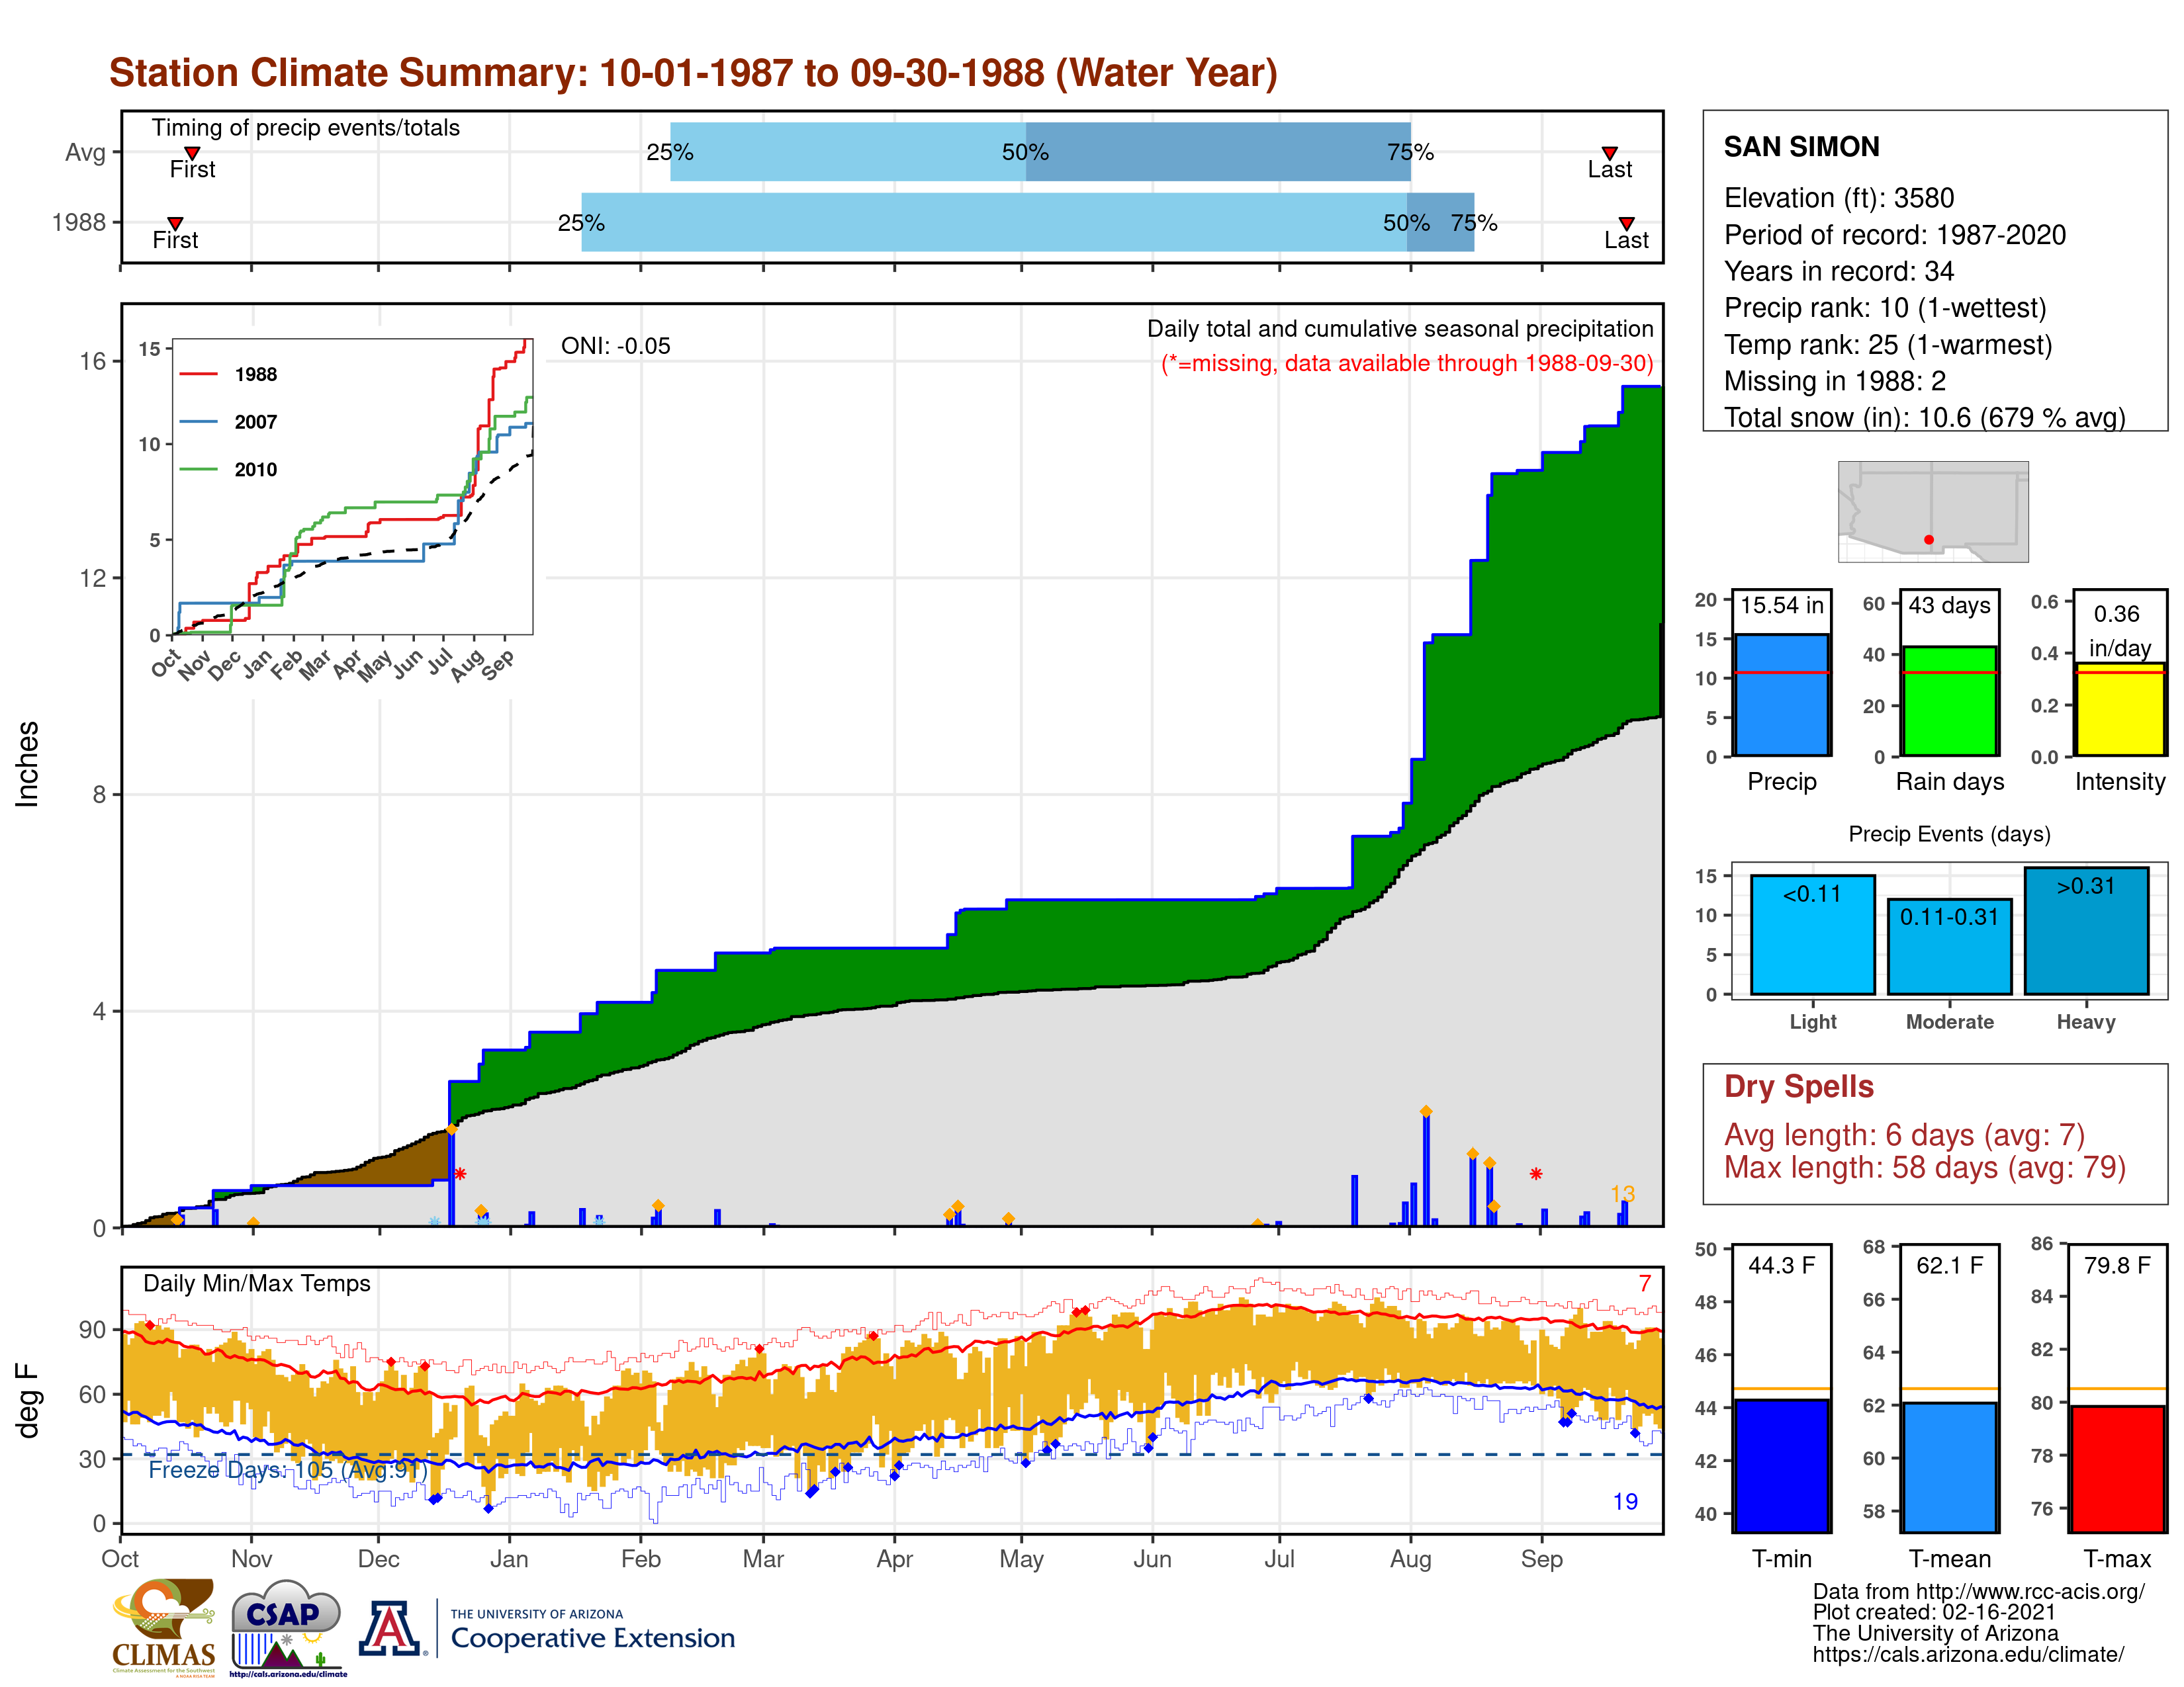Click the Total snow (in): 10.6 line
Viewport: 2184px width, 1687px height.
click(x=1924, y=417)
